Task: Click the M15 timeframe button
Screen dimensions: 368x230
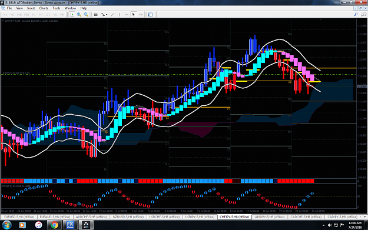Action: [x=19, y=15]
